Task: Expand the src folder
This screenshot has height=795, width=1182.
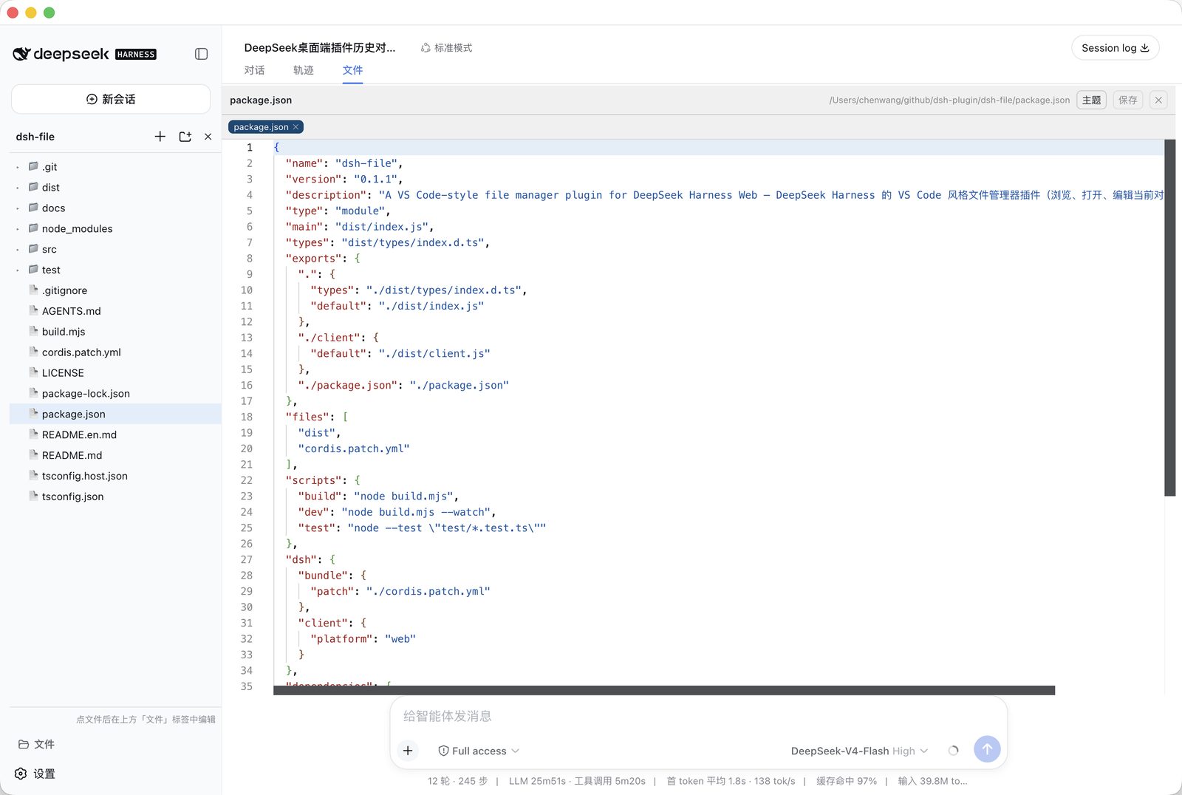Action: click(115, 250)
